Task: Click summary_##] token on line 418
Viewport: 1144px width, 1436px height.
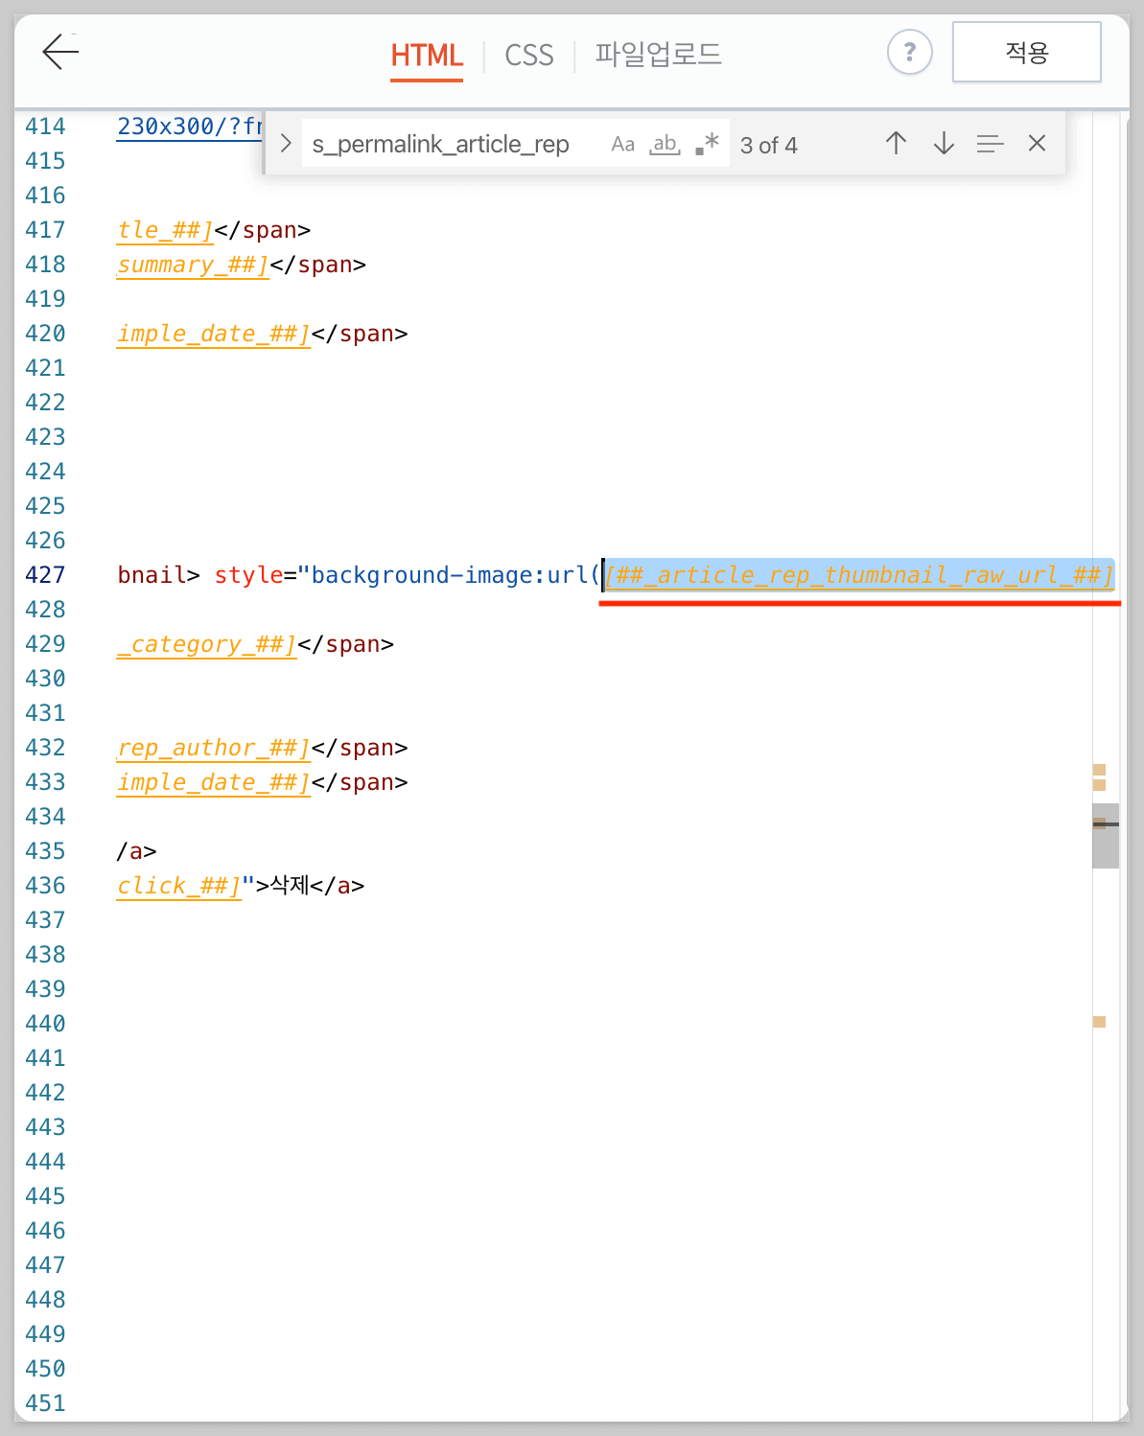Action: [193, 265]
